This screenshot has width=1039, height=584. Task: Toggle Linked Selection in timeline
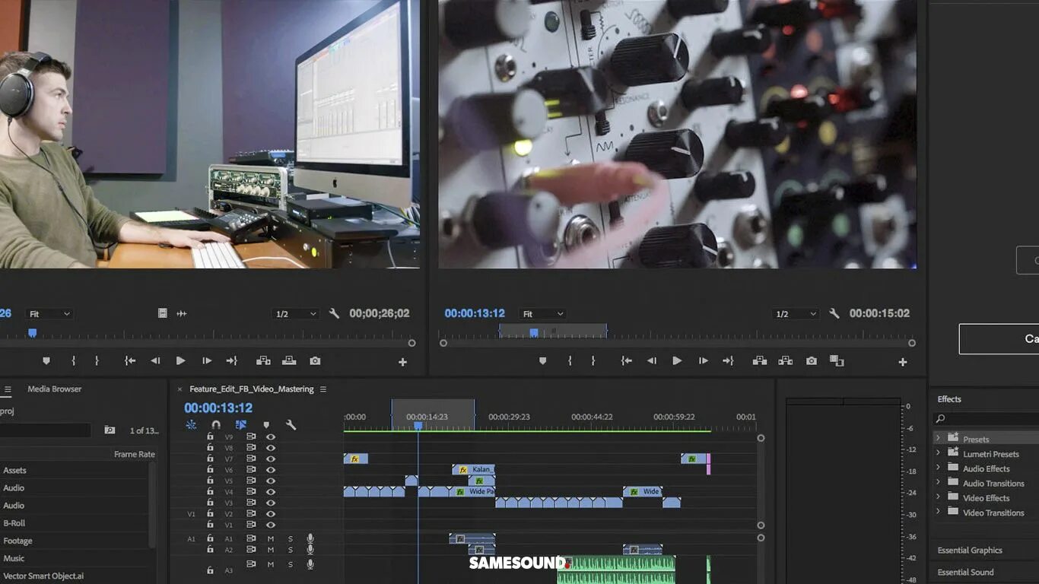click(241, 425)
